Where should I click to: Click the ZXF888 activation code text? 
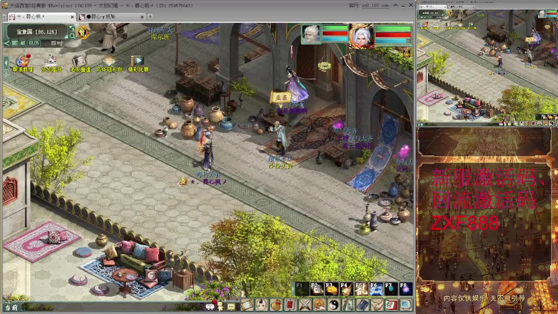click(465, 223)
